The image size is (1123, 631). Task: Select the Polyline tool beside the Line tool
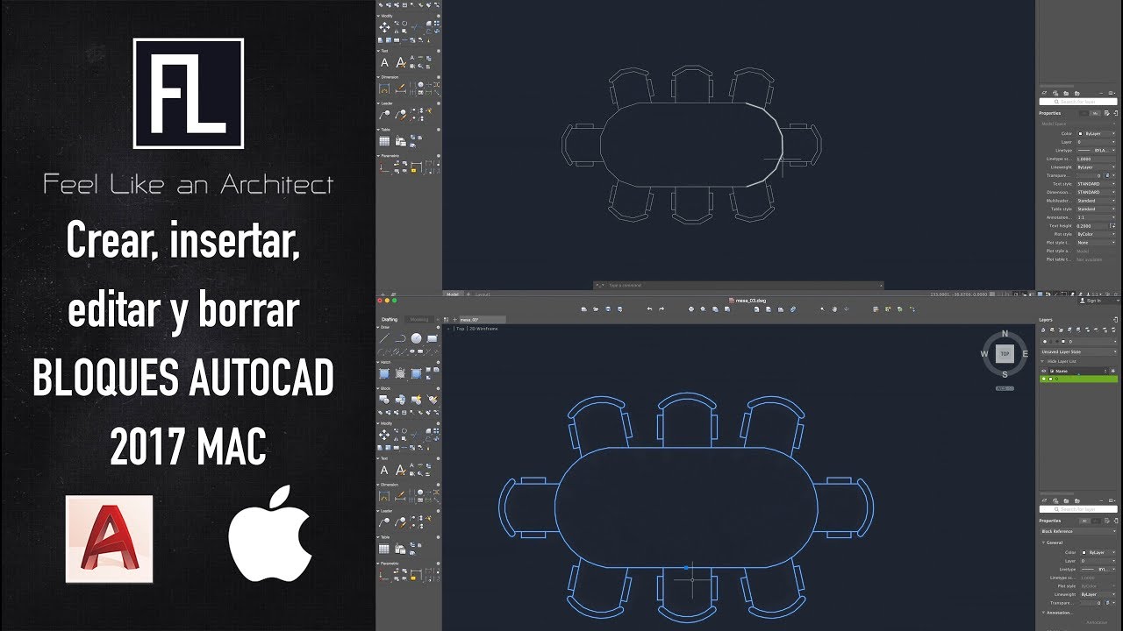400,338
